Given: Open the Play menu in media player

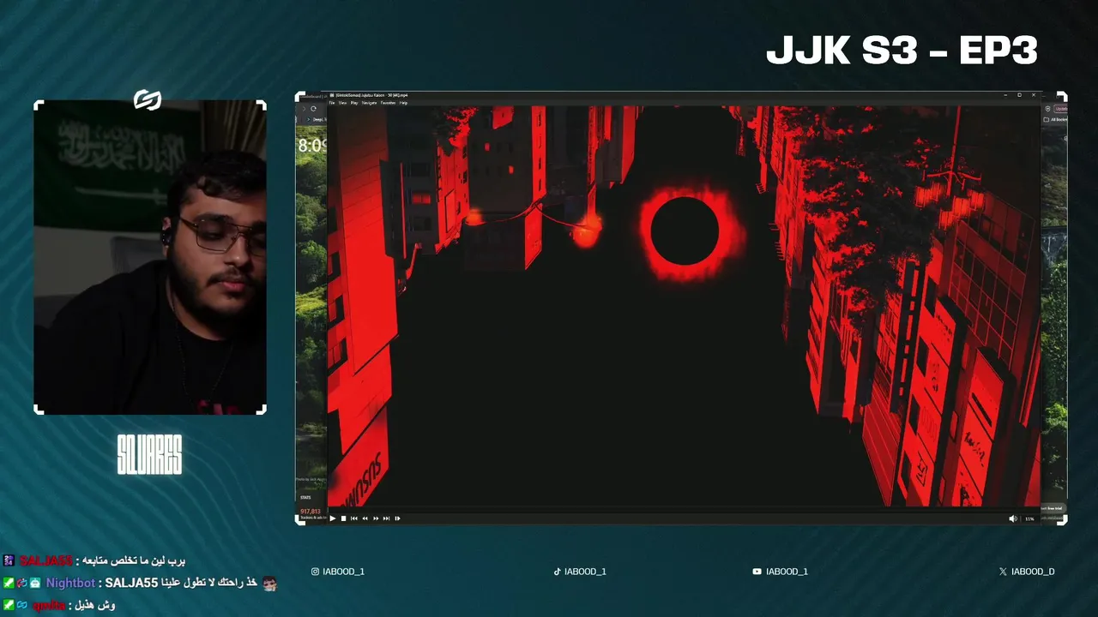Looking at the screenshot, I should click(354, 103).
